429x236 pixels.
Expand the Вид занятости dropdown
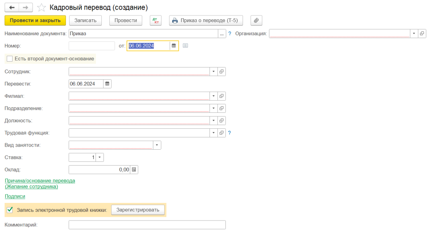[157, 145]
